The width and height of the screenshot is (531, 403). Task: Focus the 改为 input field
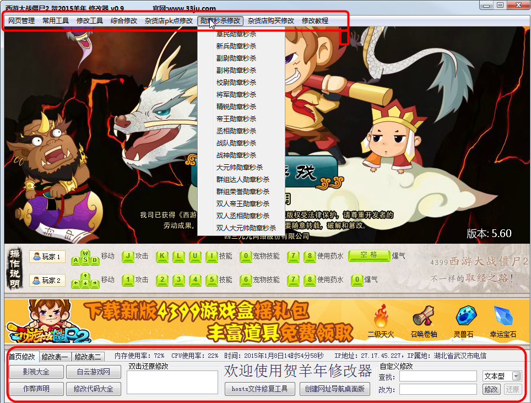coord(438,389)
